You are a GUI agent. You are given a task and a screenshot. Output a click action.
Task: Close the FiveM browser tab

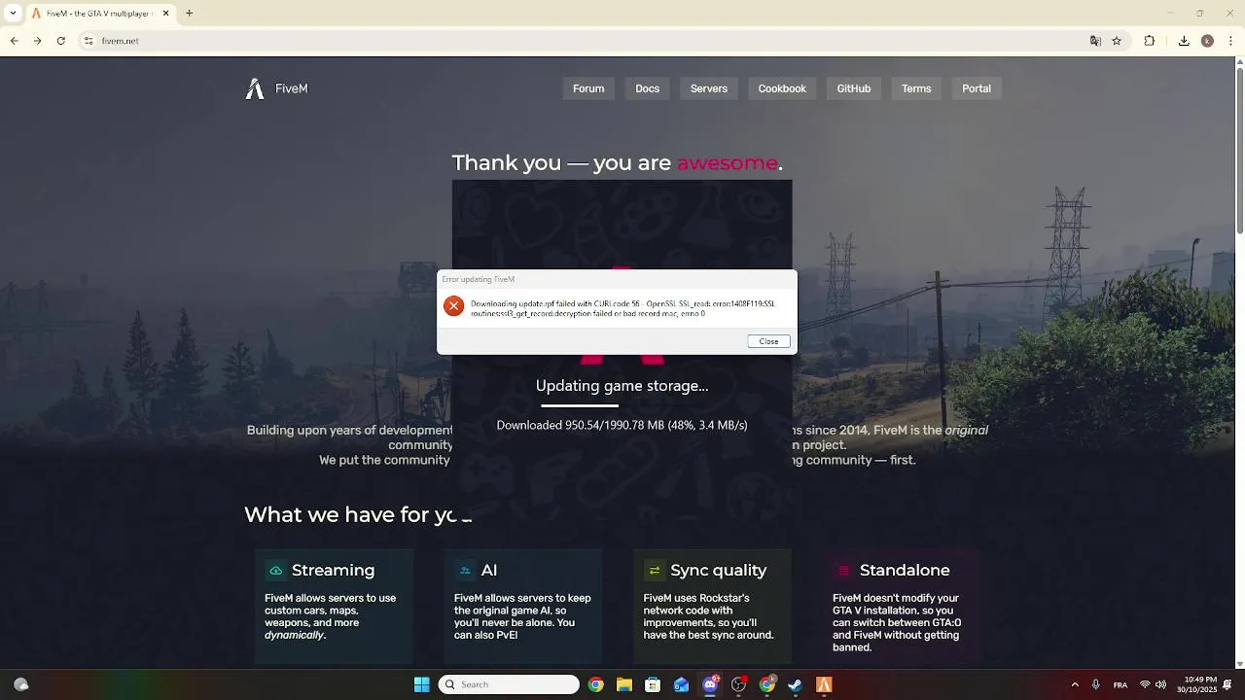click(x=165, y=14)
